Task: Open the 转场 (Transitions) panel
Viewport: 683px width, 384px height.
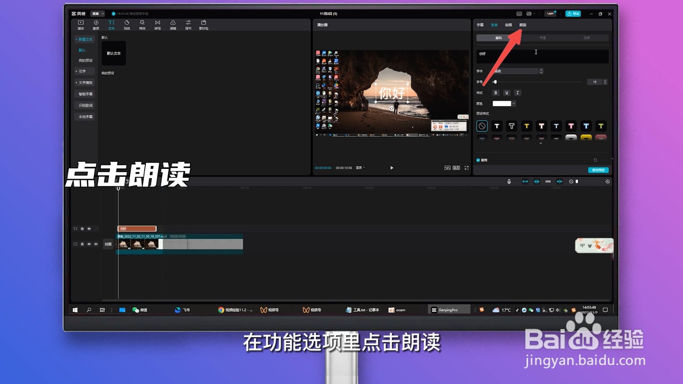Action: [157, 24]
